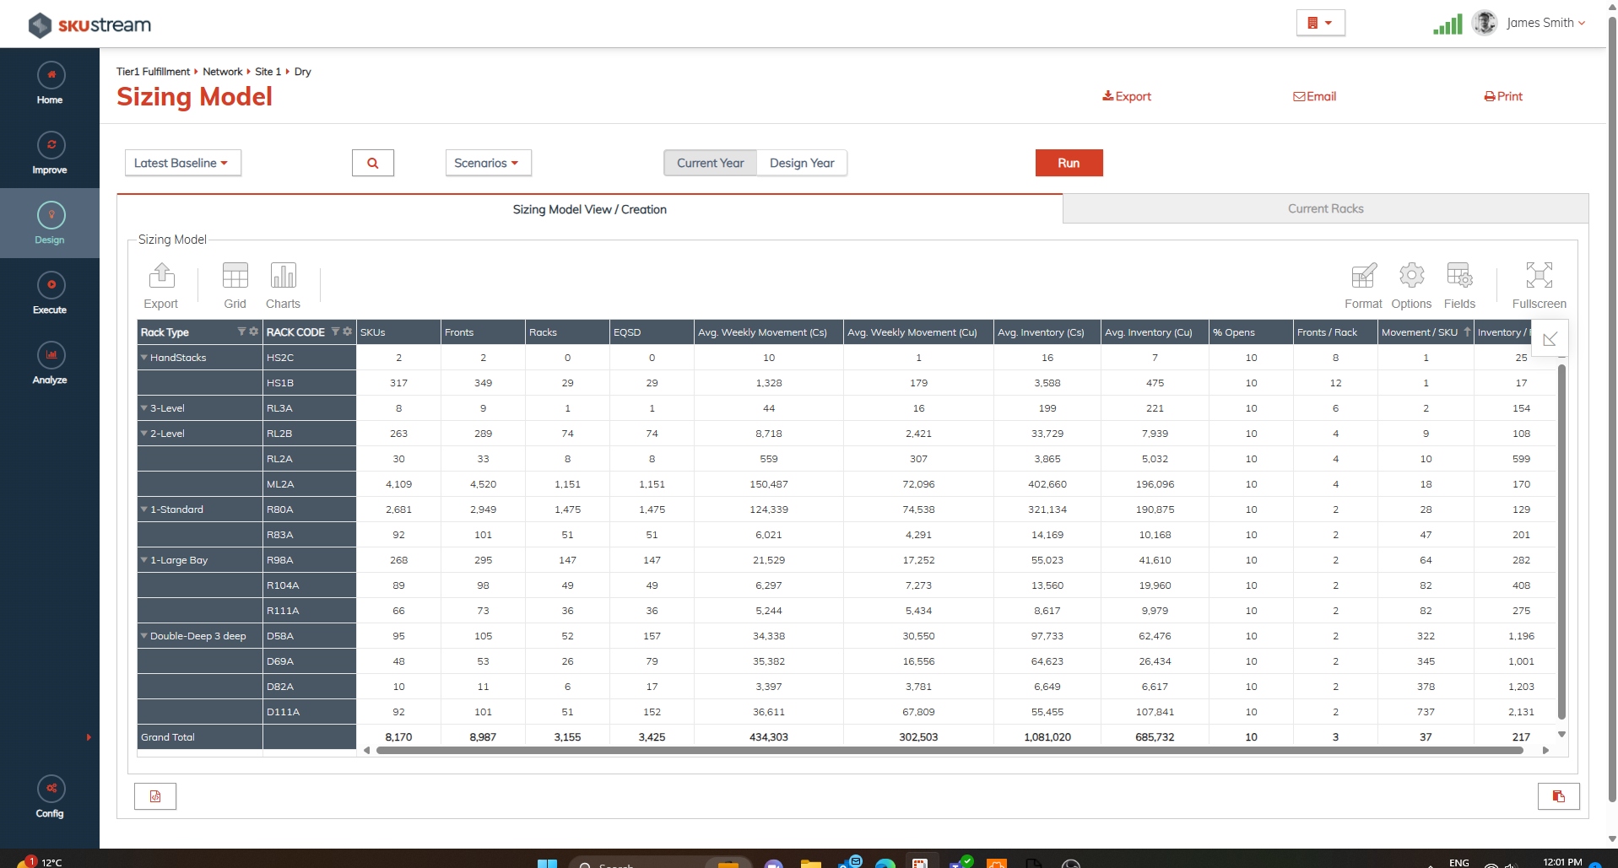The height and width of the screenshot is (868, 1618).
Task: Open the Improve section in sidebar
Action: click(x=50, y=154)
